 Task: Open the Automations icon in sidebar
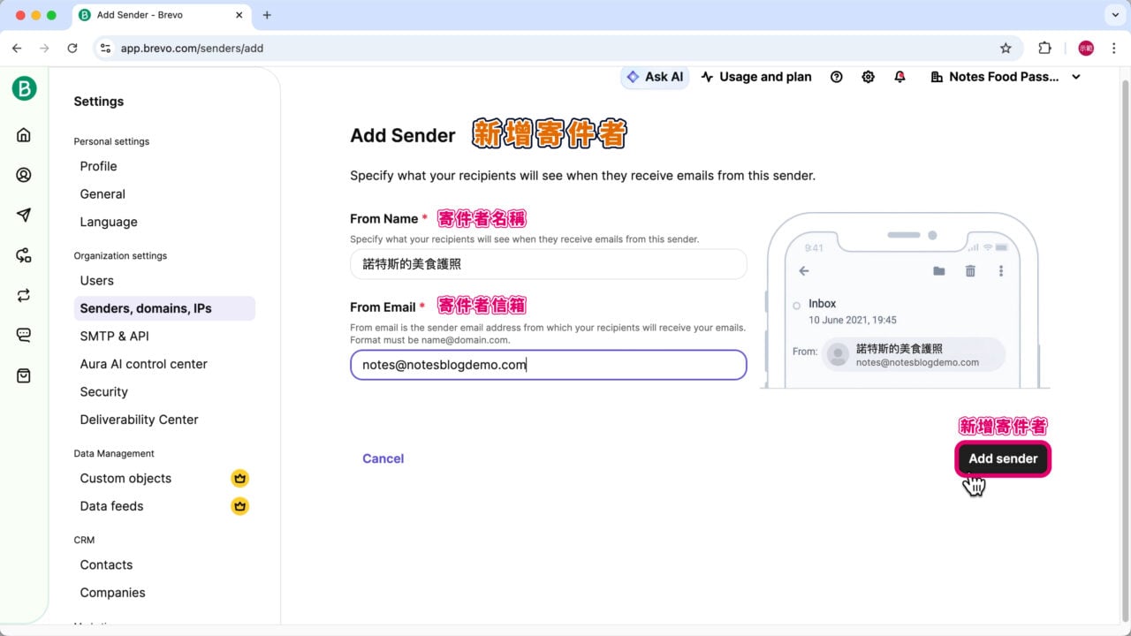pyautogui.click(x=24, y=255)
